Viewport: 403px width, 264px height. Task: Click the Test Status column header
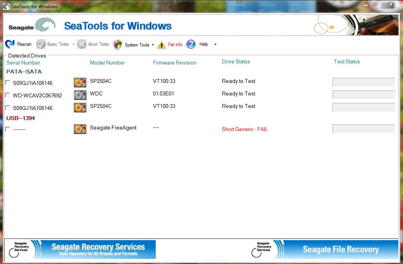[347, 62]
